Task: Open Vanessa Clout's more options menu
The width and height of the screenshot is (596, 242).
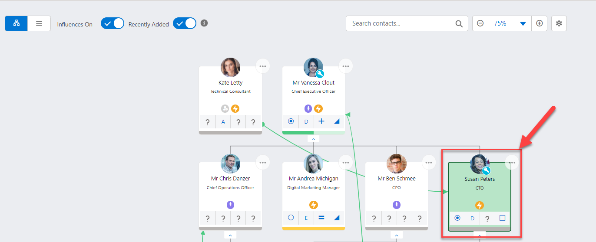Action: click(346, 66)
